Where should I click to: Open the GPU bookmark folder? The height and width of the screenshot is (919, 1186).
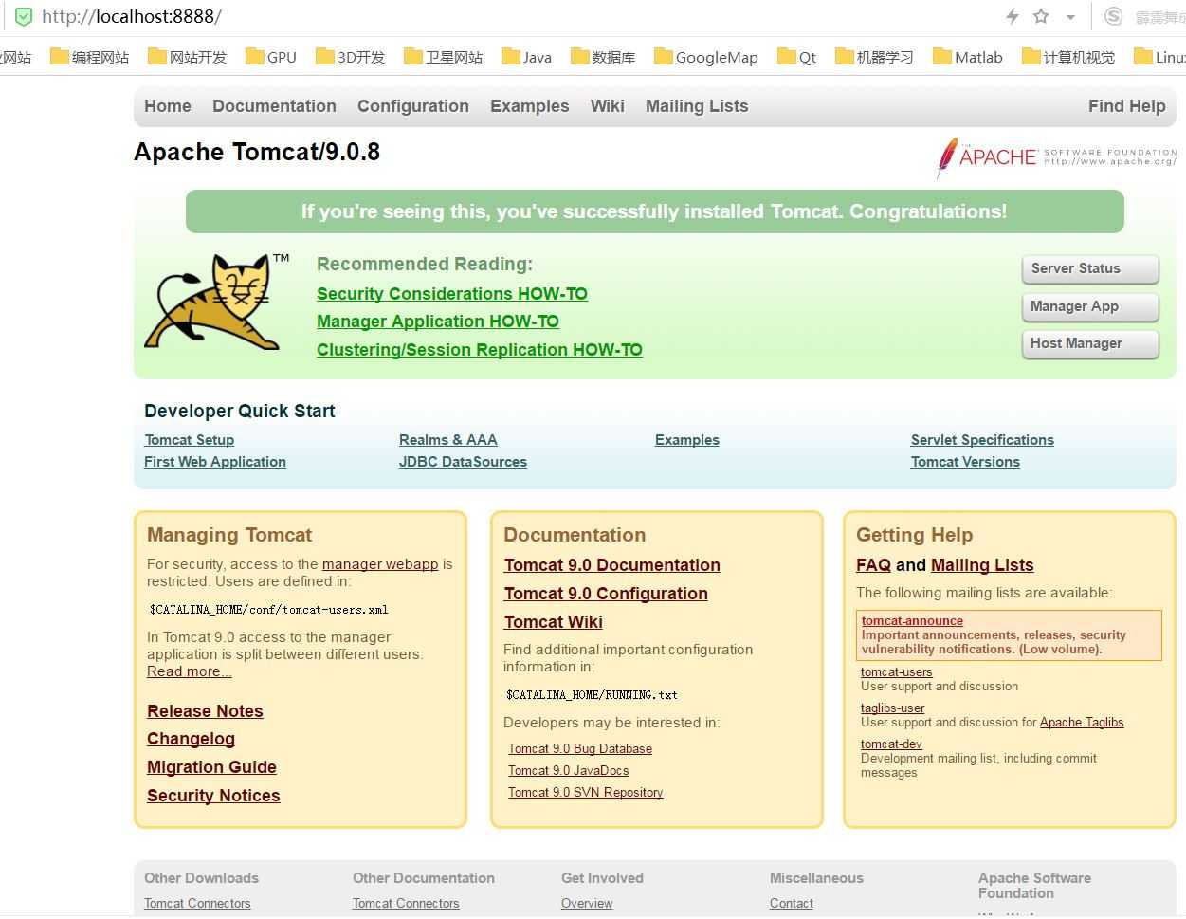point(271,57)
